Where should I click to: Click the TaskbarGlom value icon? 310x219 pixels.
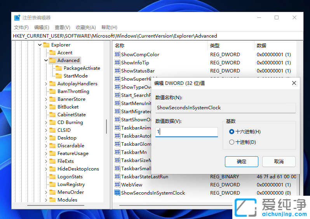point(117,144)
